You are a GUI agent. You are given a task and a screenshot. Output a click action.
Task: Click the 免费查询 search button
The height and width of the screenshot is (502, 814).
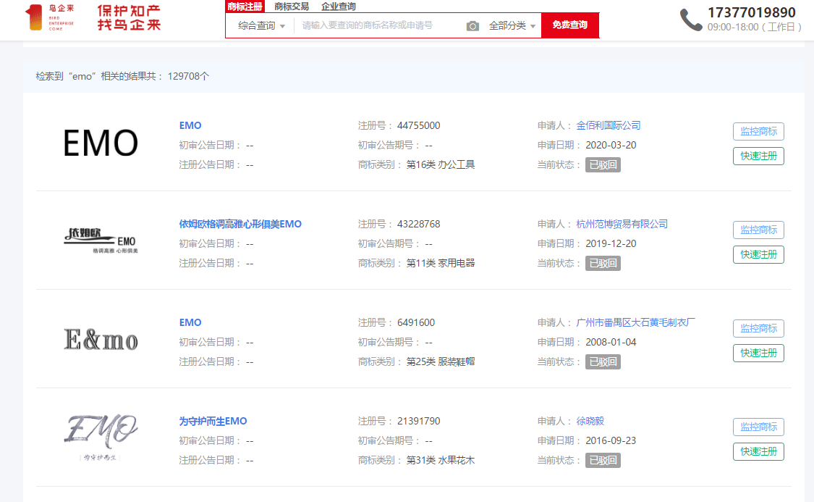(570, 25)
